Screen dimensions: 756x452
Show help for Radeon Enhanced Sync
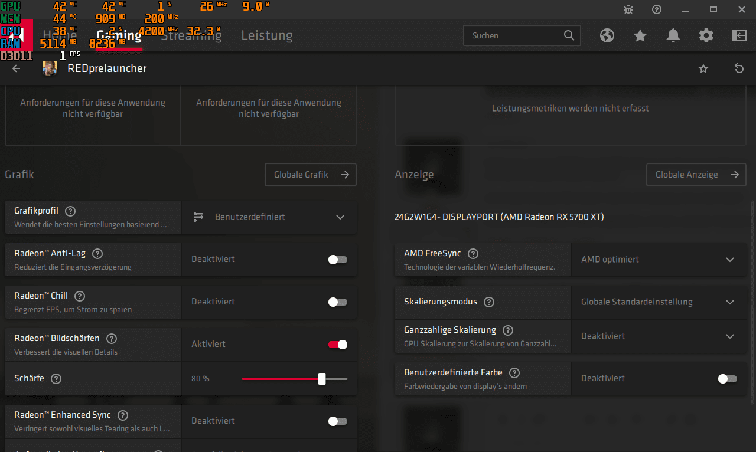coord(123,415)
